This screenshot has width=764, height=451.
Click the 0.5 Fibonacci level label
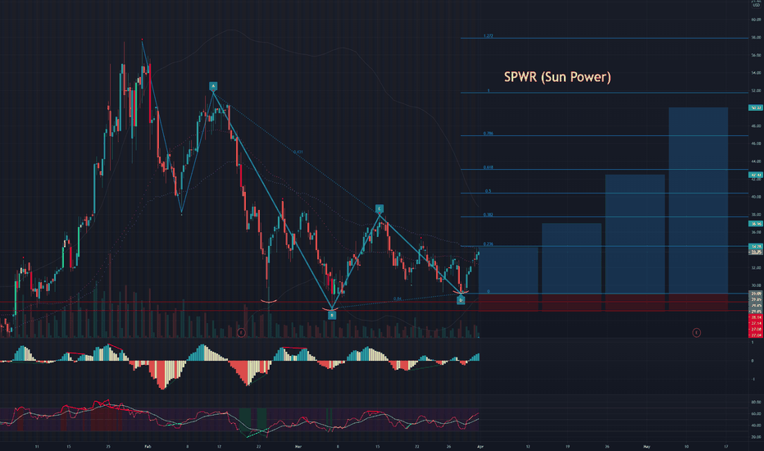click(x=489, y=191)
